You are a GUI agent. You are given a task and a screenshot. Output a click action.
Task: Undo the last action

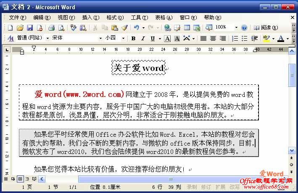coord(137,28)
